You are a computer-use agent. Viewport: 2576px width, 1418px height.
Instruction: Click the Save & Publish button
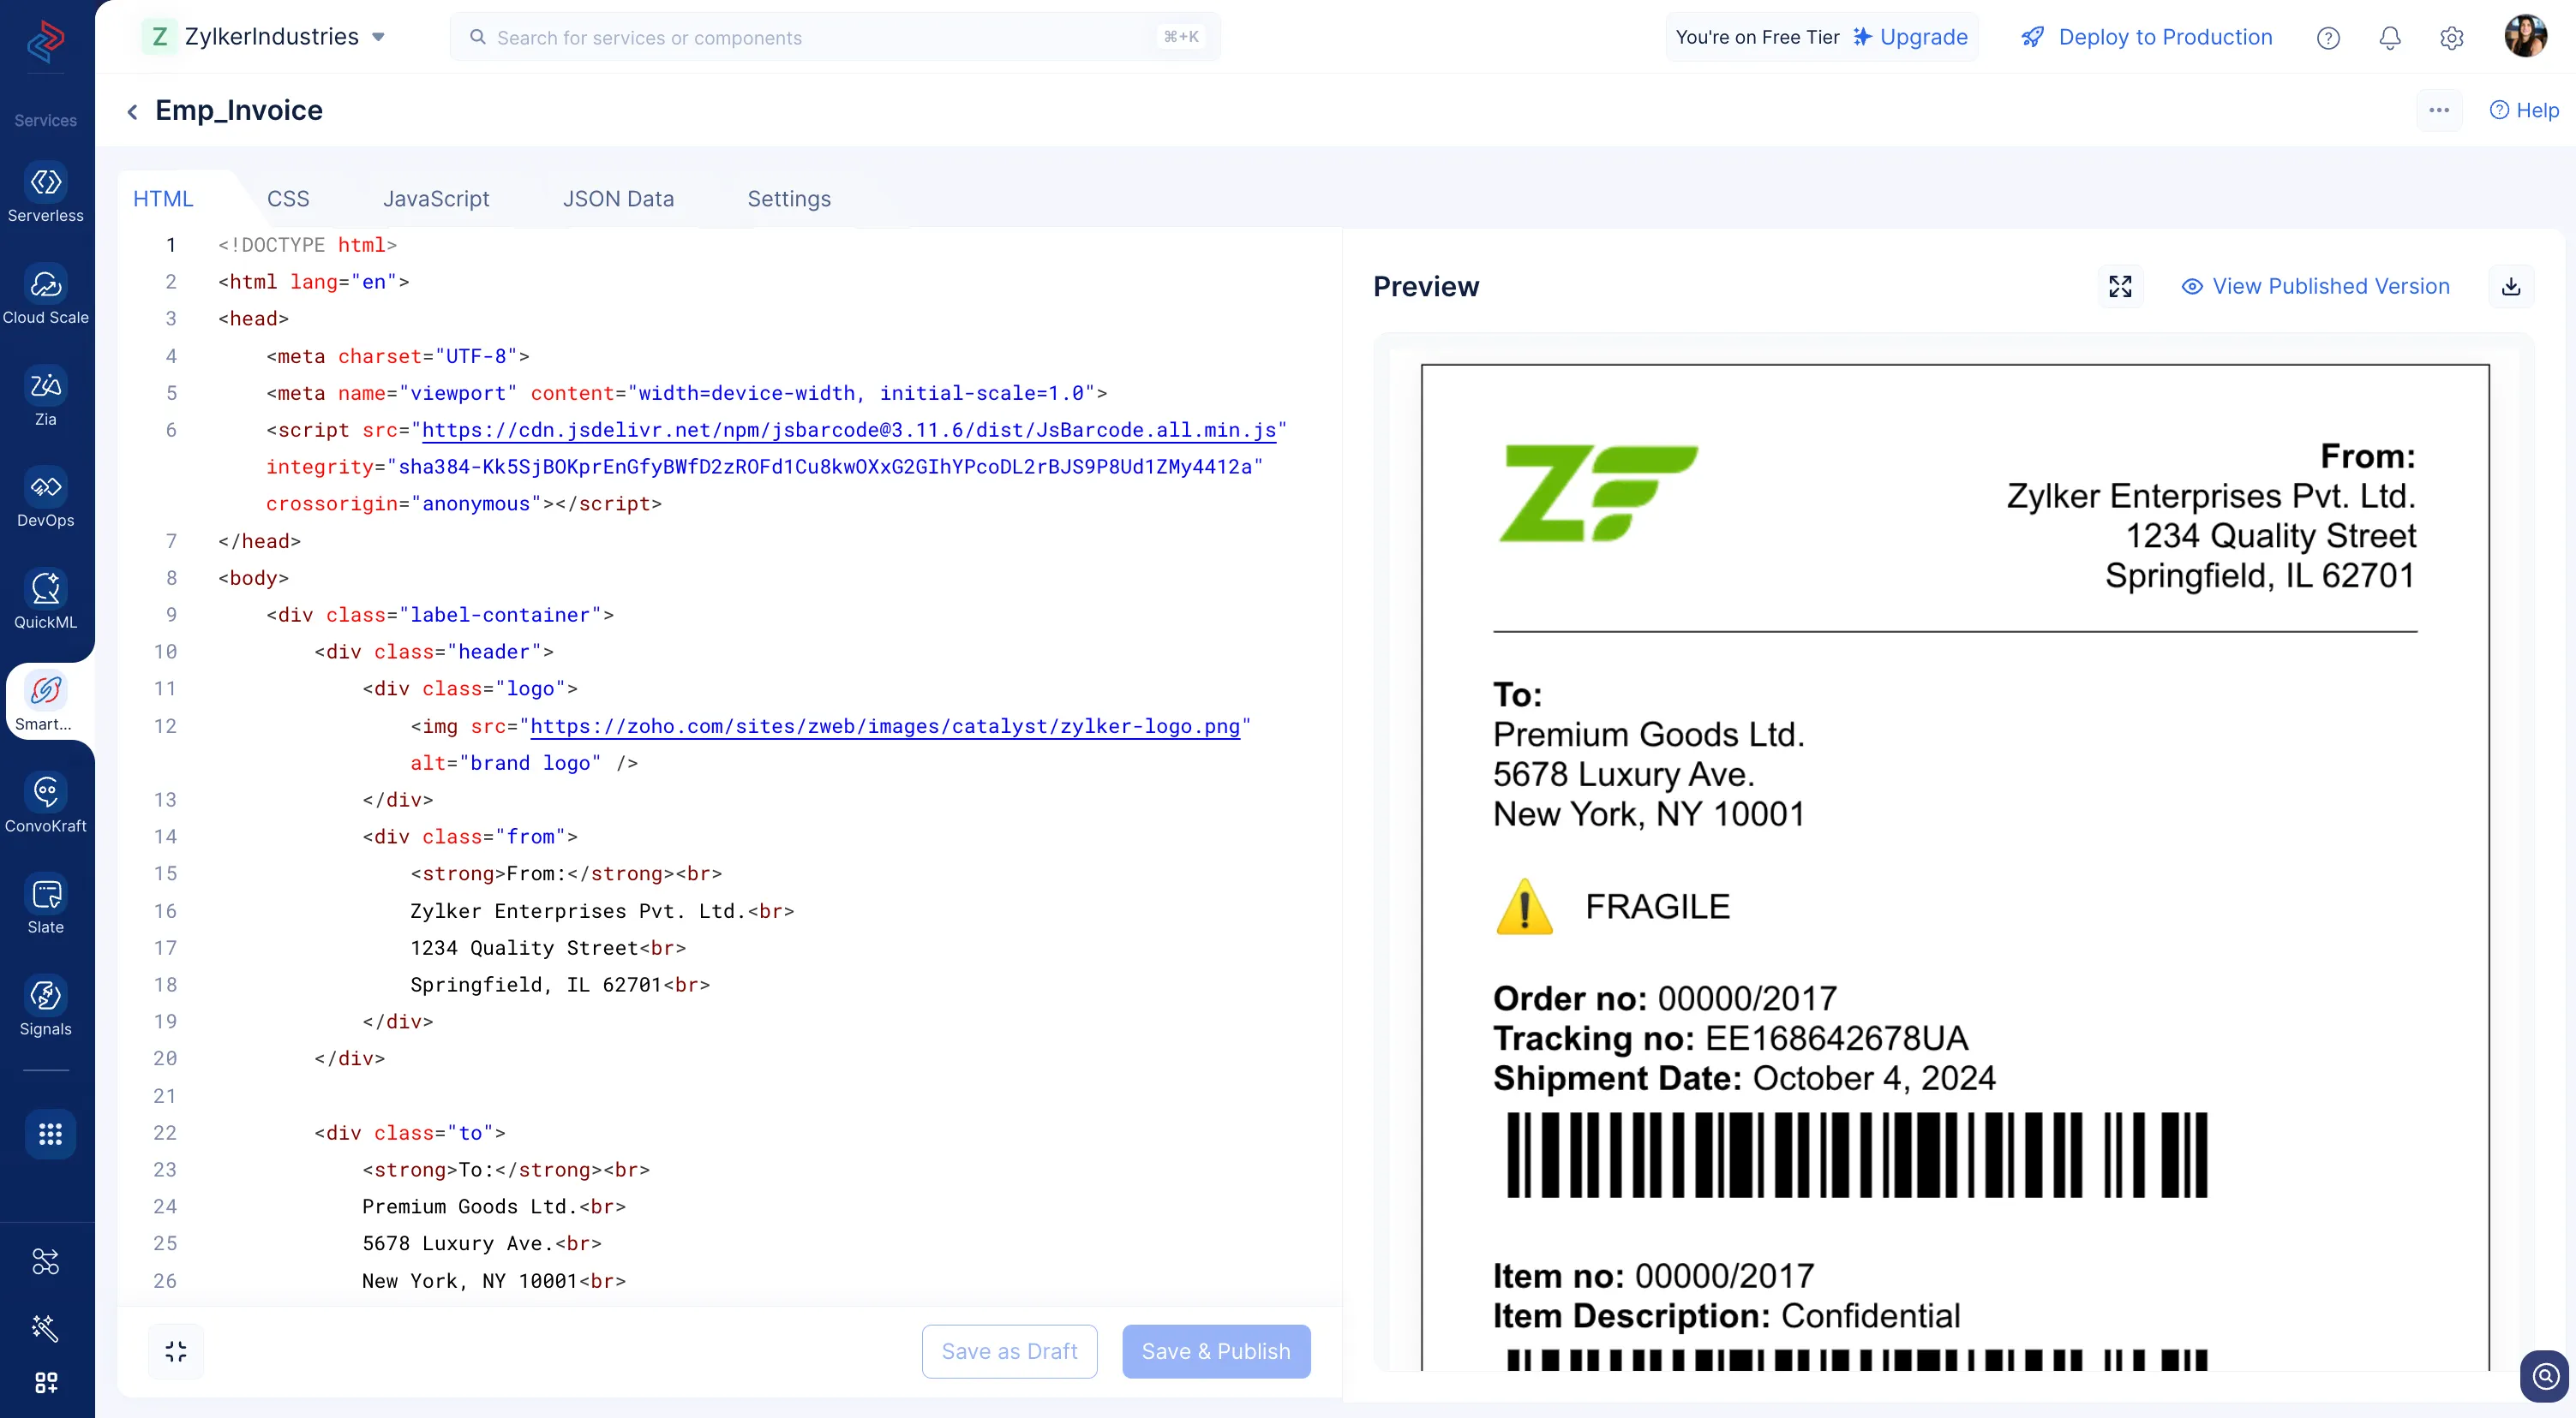[x=1216, y=1351]
